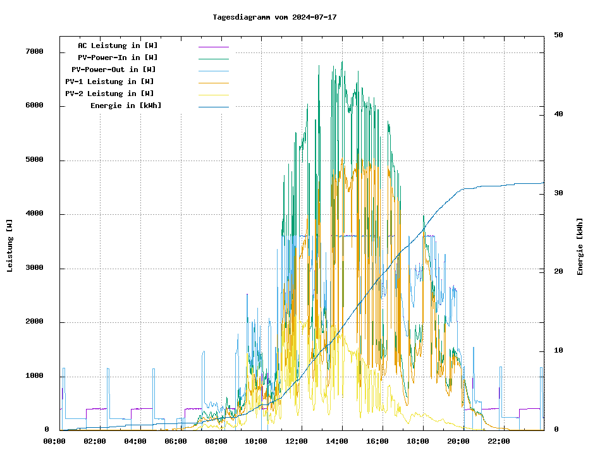The height and width of the screenshot is (455, 607).
Task: Click the 12:00 time axis label
Action: click(297, 441)
